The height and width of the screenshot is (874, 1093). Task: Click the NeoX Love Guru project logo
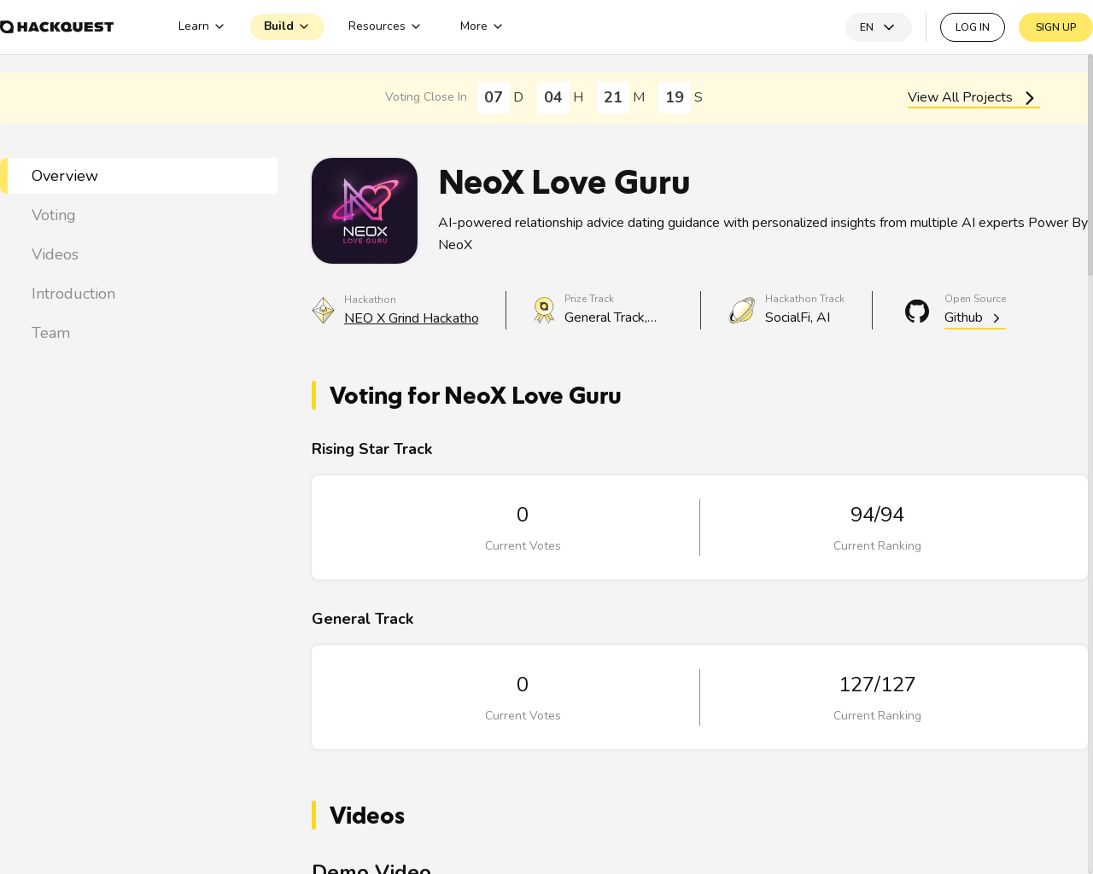pyautogui.click(x=365, y=211)
